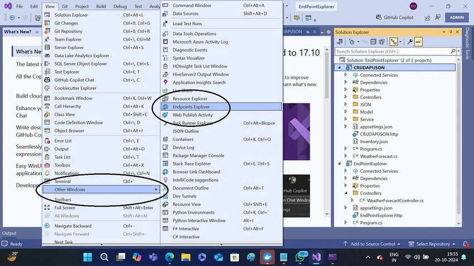Click the Containers menu icon
This screenshot has height=266, width=474.
pyautogui.click(x=166, y=139)
